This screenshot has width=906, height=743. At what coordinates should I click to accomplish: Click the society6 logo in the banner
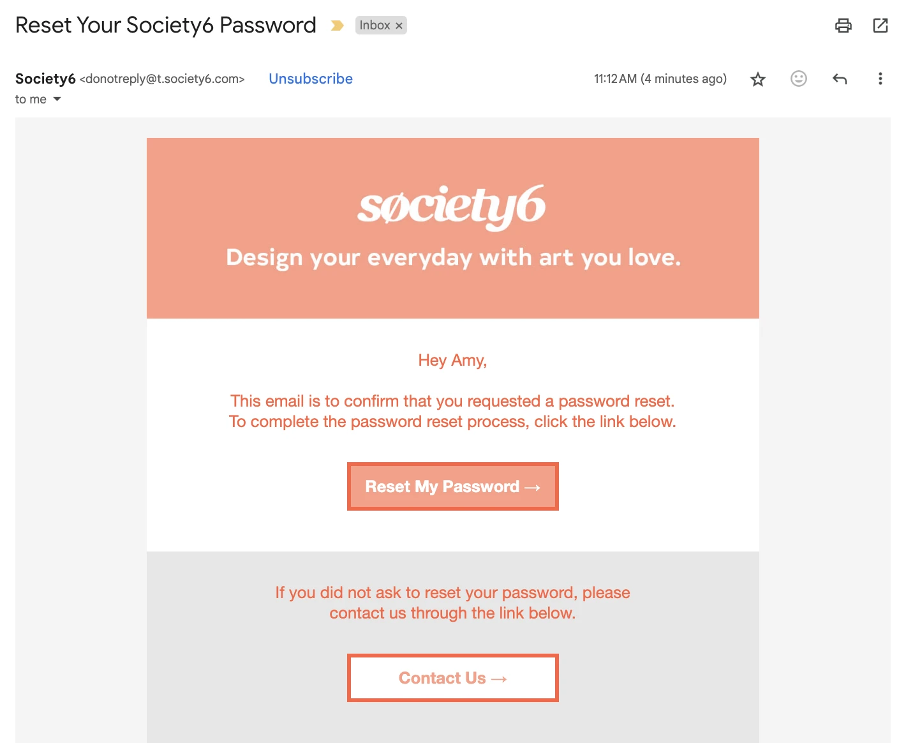[x=452, y=206]
